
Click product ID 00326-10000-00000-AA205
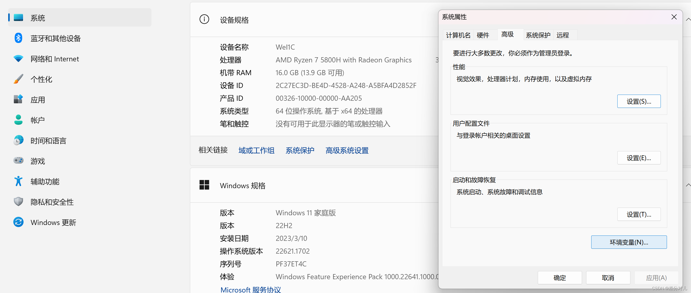(319, 98)
